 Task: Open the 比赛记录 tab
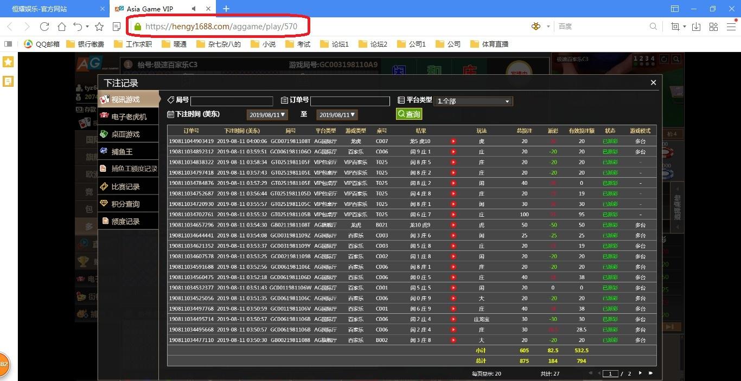click(128, 186)
